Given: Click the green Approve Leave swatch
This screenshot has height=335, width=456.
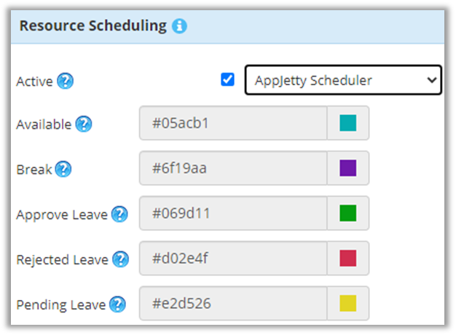Looking at the screenshot, I should pyautogui.click(x=348, y=213).
